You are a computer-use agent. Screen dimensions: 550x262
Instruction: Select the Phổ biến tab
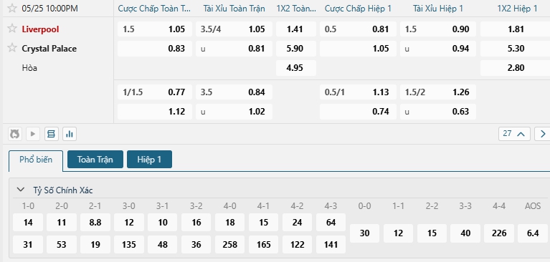pyautogui.click(x=36, y=160)
